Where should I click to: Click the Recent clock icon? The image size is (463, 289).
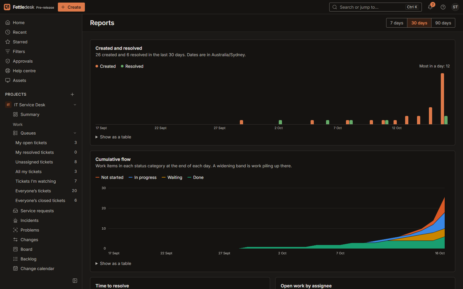coord(8,32)
